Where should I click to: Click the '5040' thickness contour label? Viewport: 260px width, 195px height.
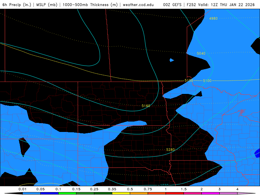point(201,53)
